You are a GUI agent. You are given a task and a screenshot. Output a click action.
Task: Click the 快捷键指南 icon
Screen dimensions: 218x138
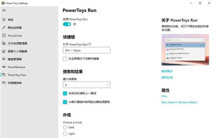pos(4,83)
